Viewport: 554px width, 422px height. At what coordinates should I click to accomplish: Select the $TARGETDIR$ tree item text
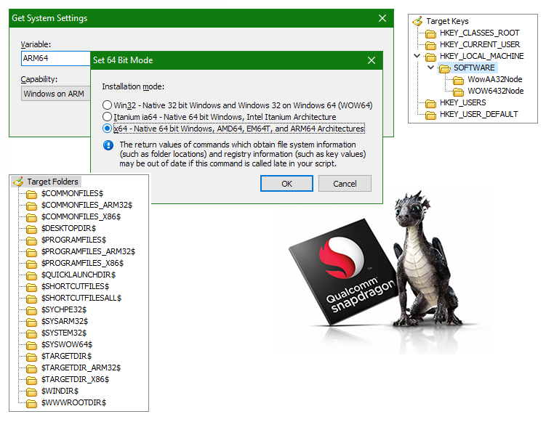66,356
